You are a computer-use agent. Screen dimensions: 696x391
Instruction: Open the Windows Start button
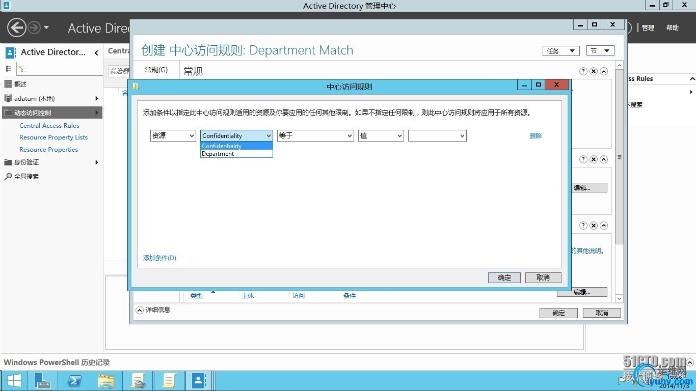click(x=14, y=380)
